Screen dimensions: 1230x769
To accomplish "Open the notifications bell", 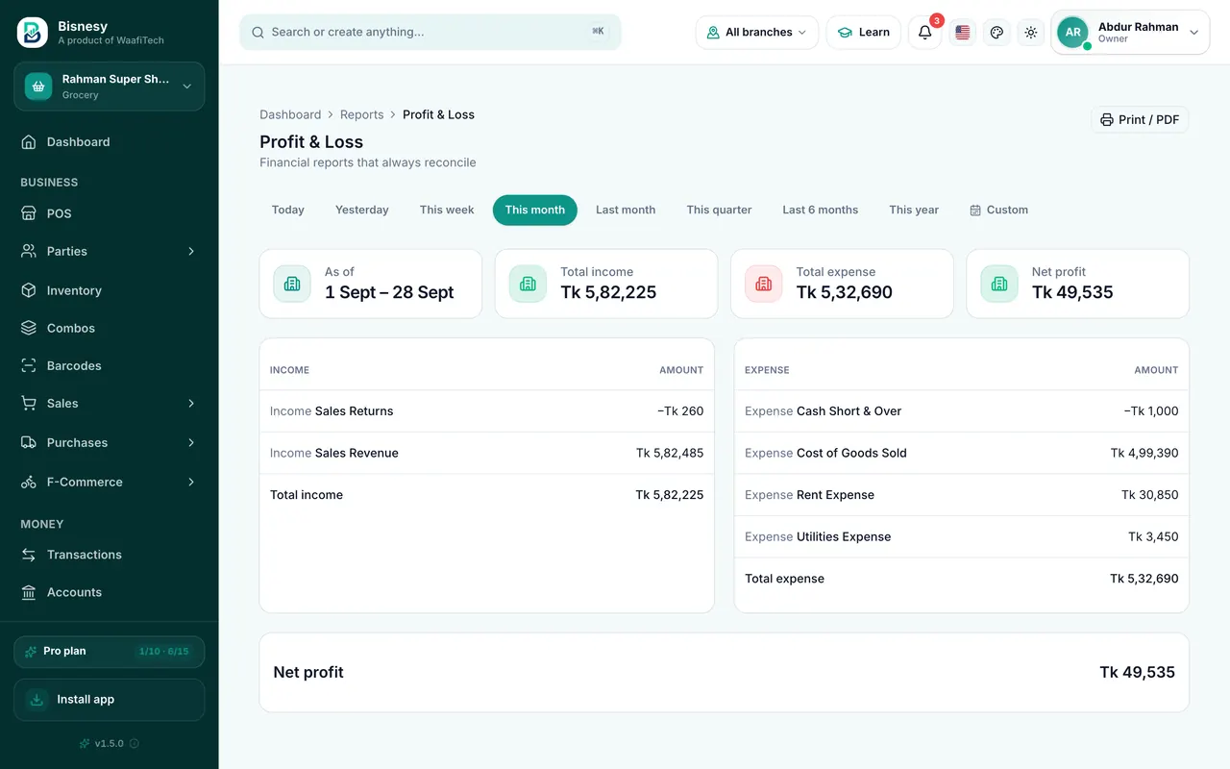I will coord(924,33).
